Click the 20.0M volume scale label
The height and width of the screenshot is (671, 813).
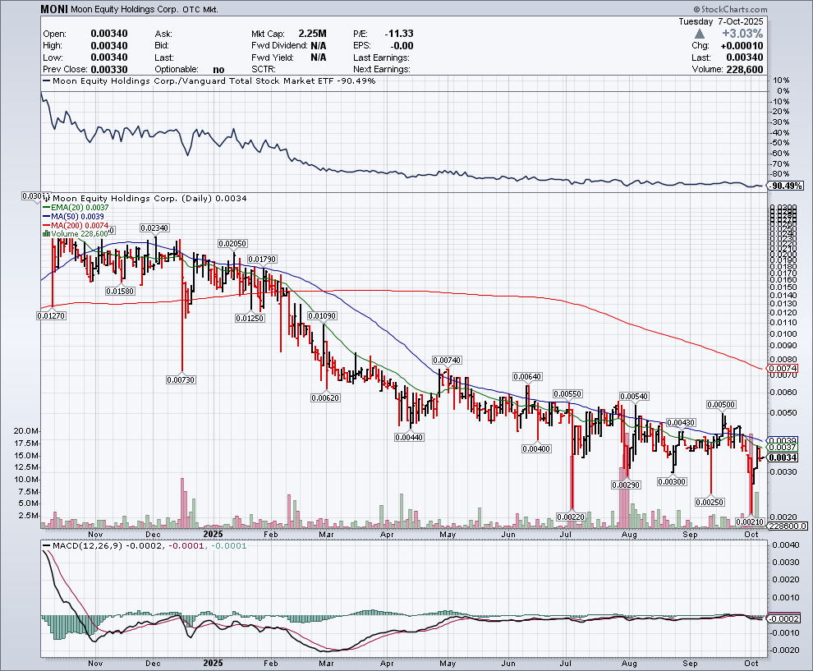tap(25, 431)
